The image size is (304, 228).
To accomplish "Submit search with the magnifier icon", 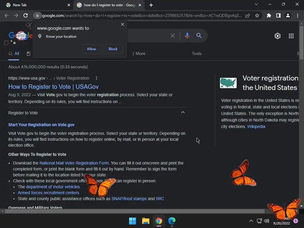I will 199,36.
